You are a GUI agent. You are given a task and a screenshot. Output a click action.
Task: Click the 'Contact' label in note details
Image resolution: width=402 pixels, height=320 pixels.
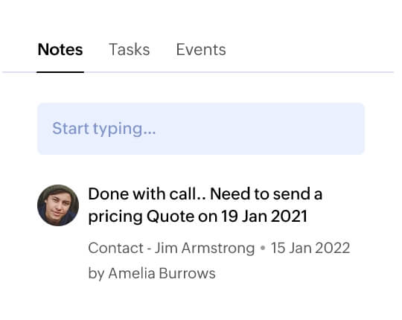(115, 248)
